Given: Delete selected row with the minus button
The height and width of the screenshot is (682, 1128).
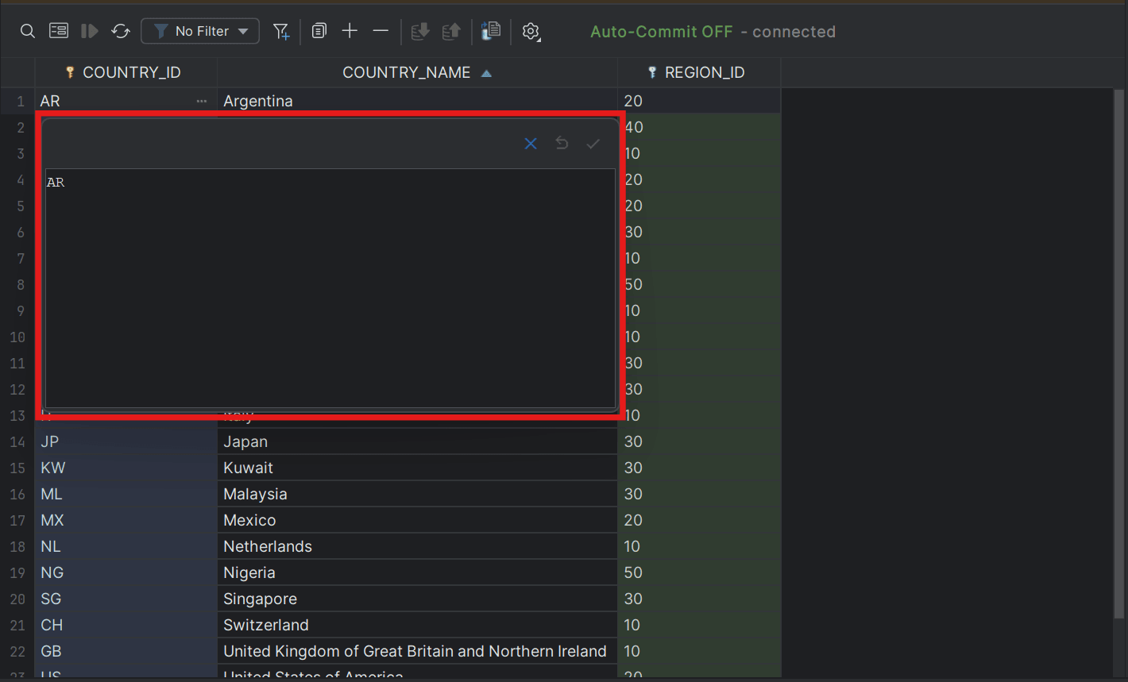Looking at the screenshot, I should click(x=381, y=31).
